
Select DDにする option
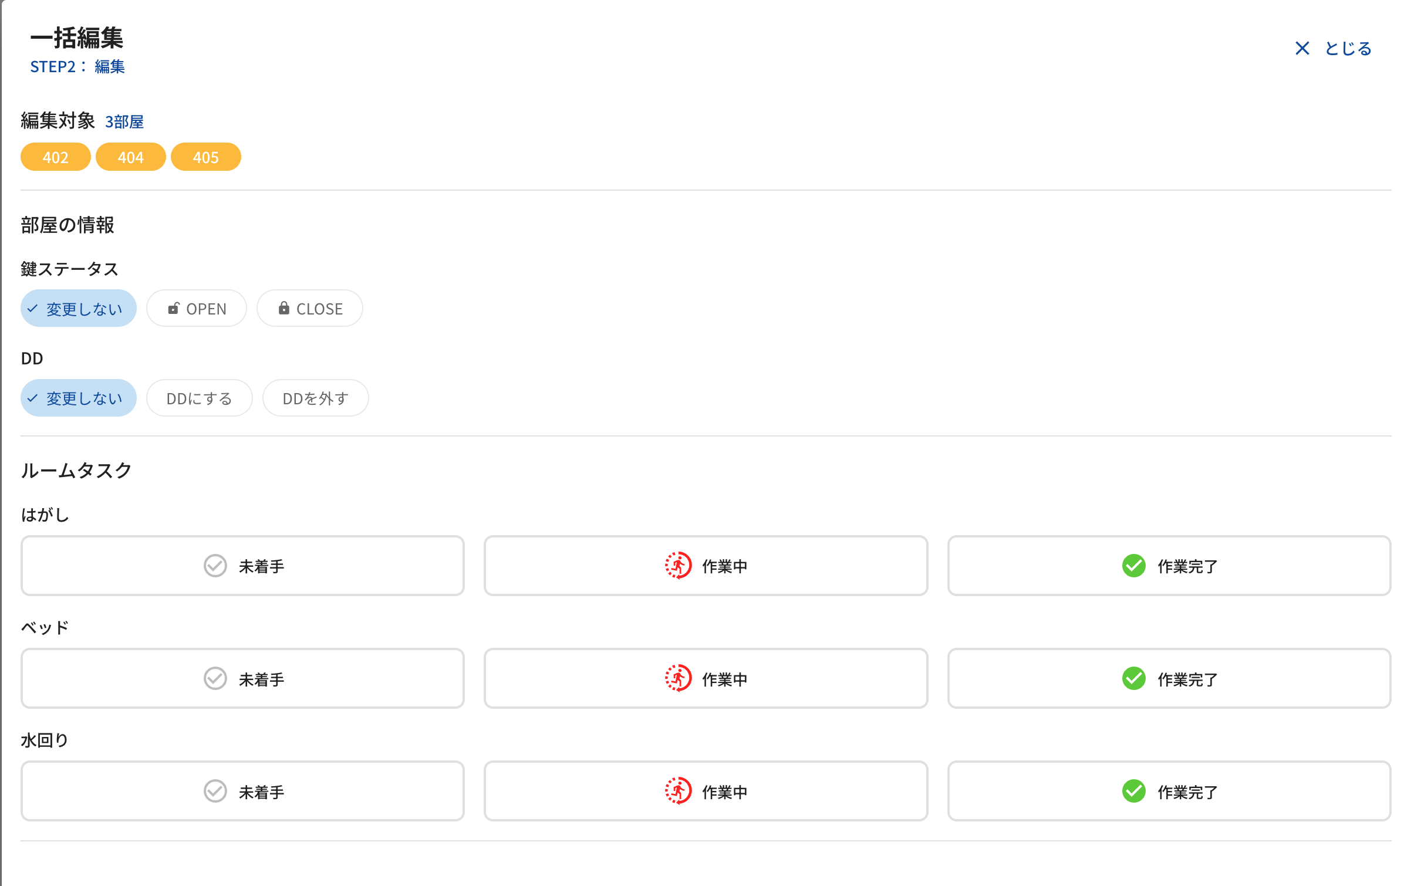point(199,398)
